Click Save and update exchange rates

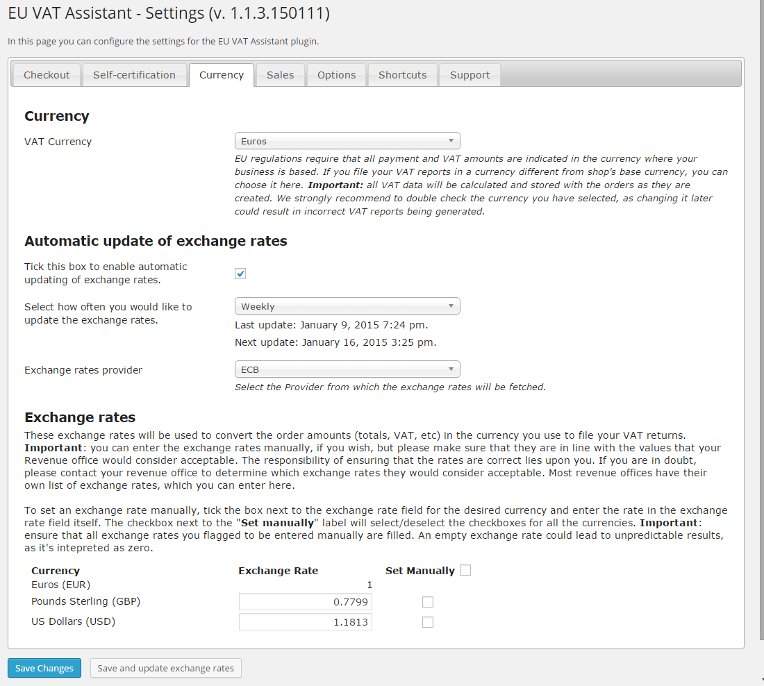[x=166, y=668]
